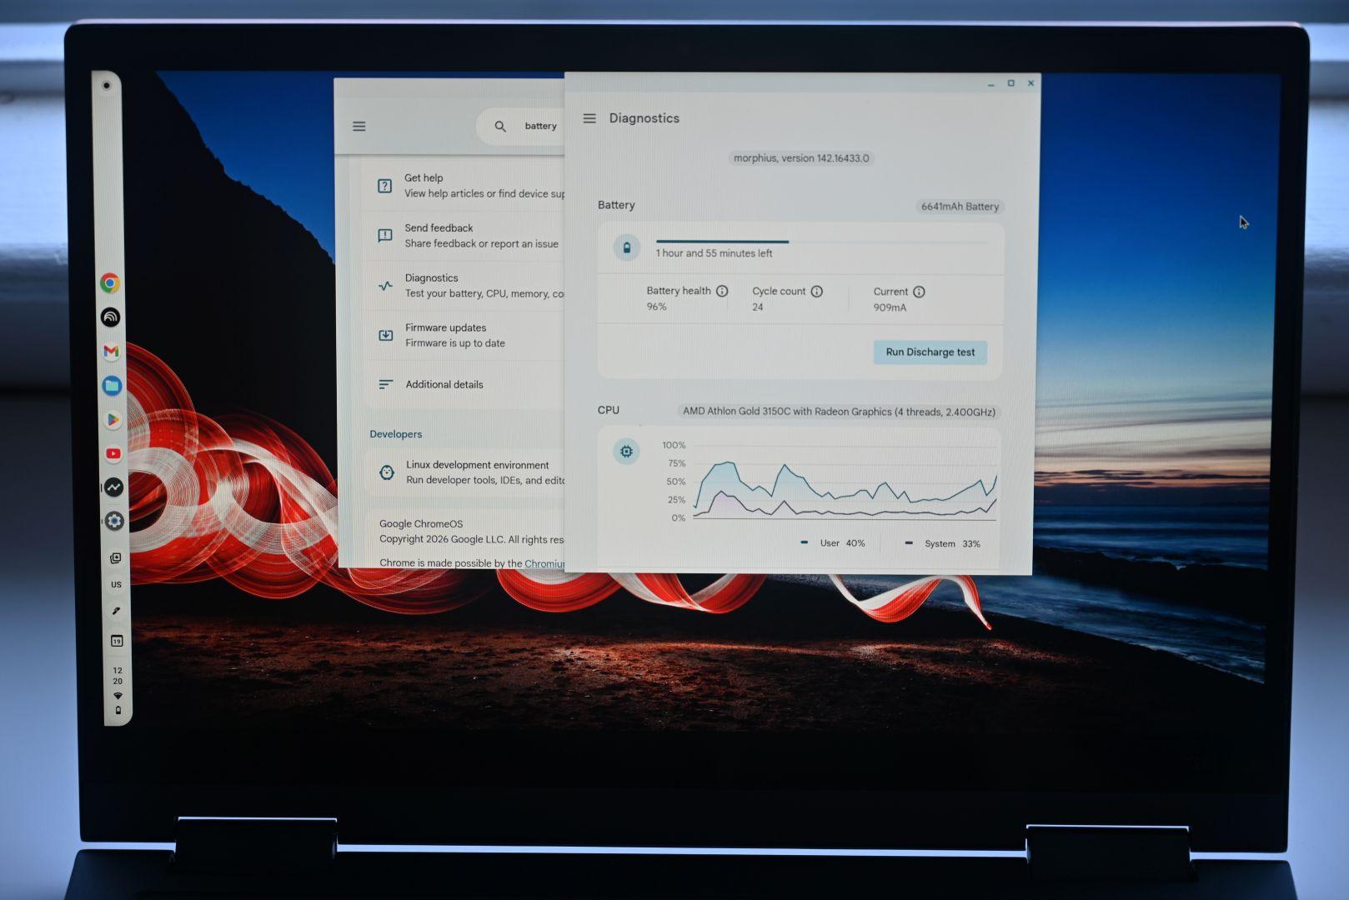Open Get help in Settings
Image resolution: width=1349 pixels, height=900 pixels.
[464, 186]
